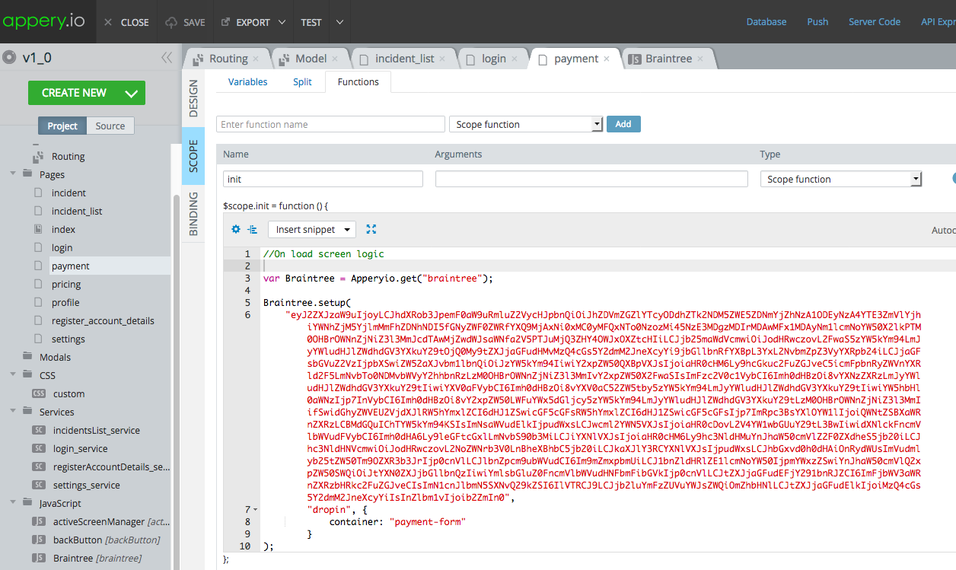Image resolution: width=956 pixels, height=570 pixels.
Task: Click the Routing file icon in project tree
Action: point(38,156)
